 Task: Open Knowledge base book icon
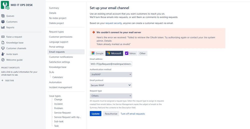(3, 43)
